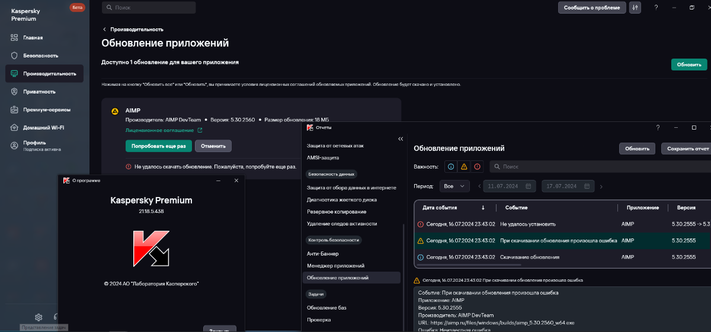Viewport: 711px width, 332px height.
Task: Toggle the blue info importance filter
Action: (x=451, y=167)
